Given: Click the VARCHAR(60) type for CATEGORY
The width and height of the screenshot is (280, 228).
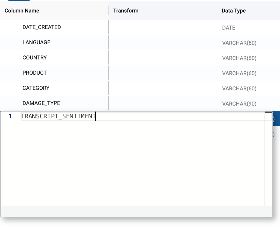Looking at the screenshot, I should 239,88.
